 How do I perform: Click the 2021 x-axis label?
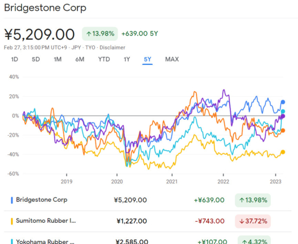(172, 182)
